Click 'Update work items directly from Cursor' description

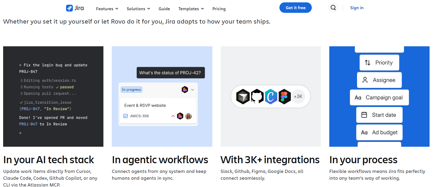(x=50, y=178)
